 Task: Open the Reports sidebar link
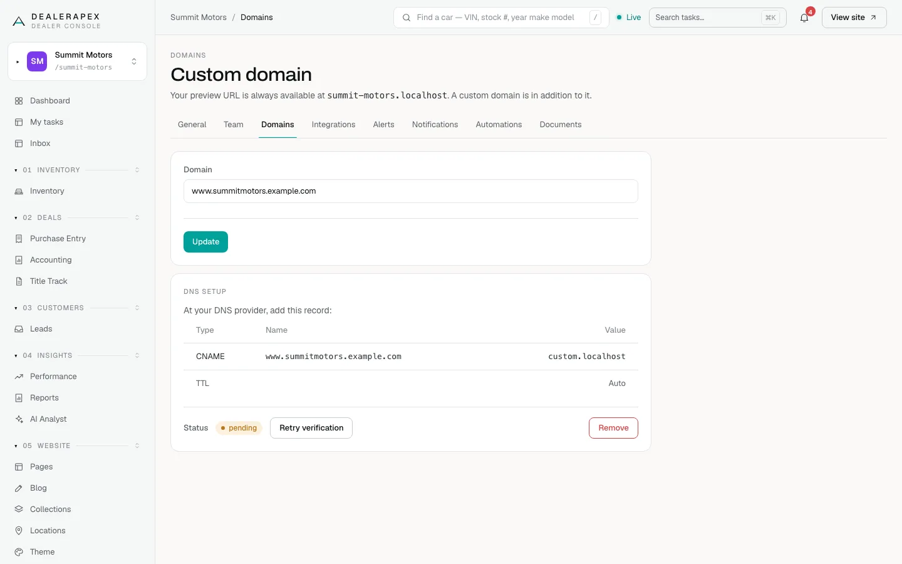point(78,398)
